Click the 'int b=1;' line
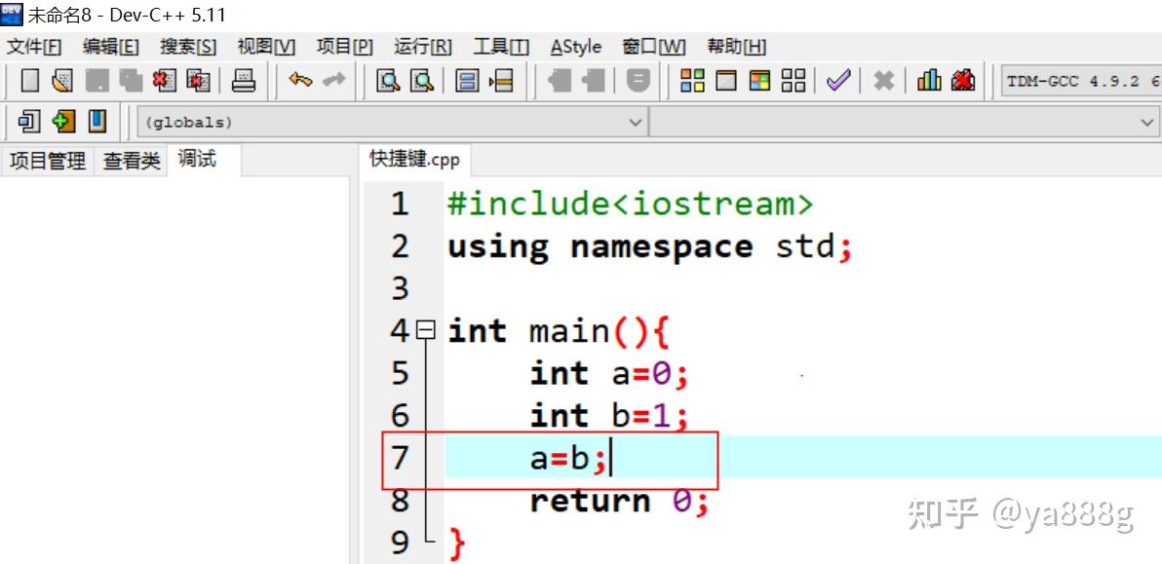 [x=609, y=416]
